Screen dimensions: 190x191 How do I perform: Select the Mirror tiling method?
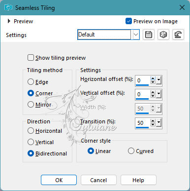tap(31, 105)
